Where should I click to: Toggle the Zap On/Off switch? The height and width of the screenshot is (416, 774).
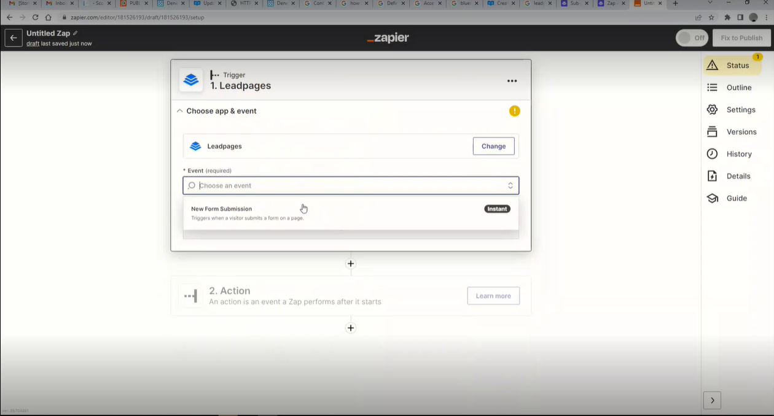(692, 38)
